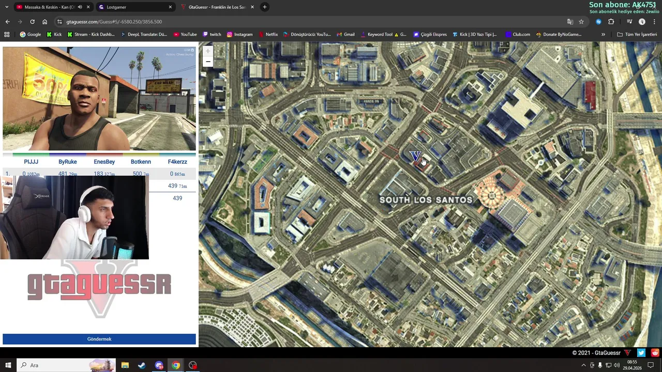Translate this page icon
The height and width of the screenshot is (372, 662).
pos(570,22)
